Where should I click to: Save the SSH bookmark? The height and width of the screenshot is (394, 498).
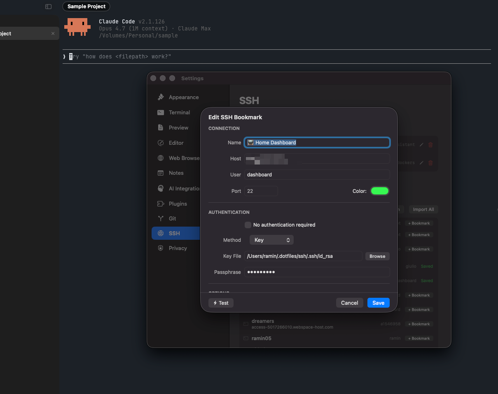[379, 303]
